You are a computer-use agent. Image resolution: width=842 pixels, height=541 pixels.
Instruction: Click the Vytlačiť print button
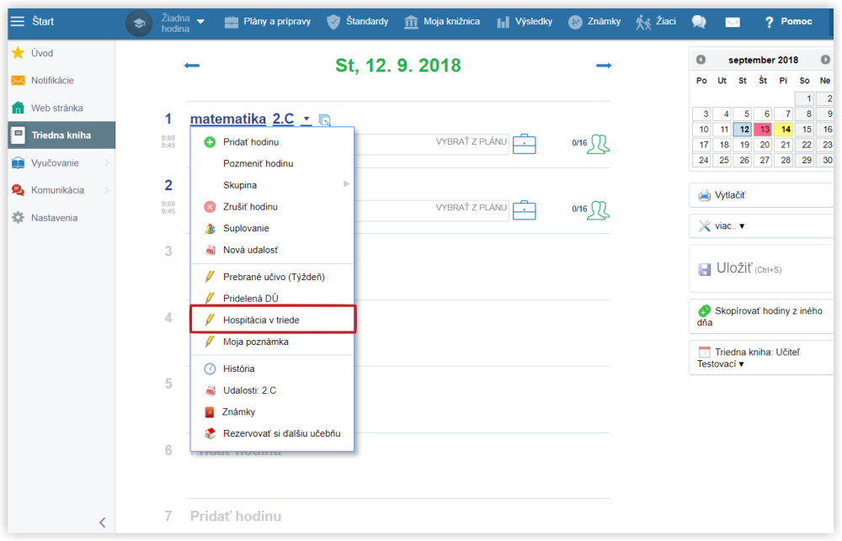pos(729,195)
